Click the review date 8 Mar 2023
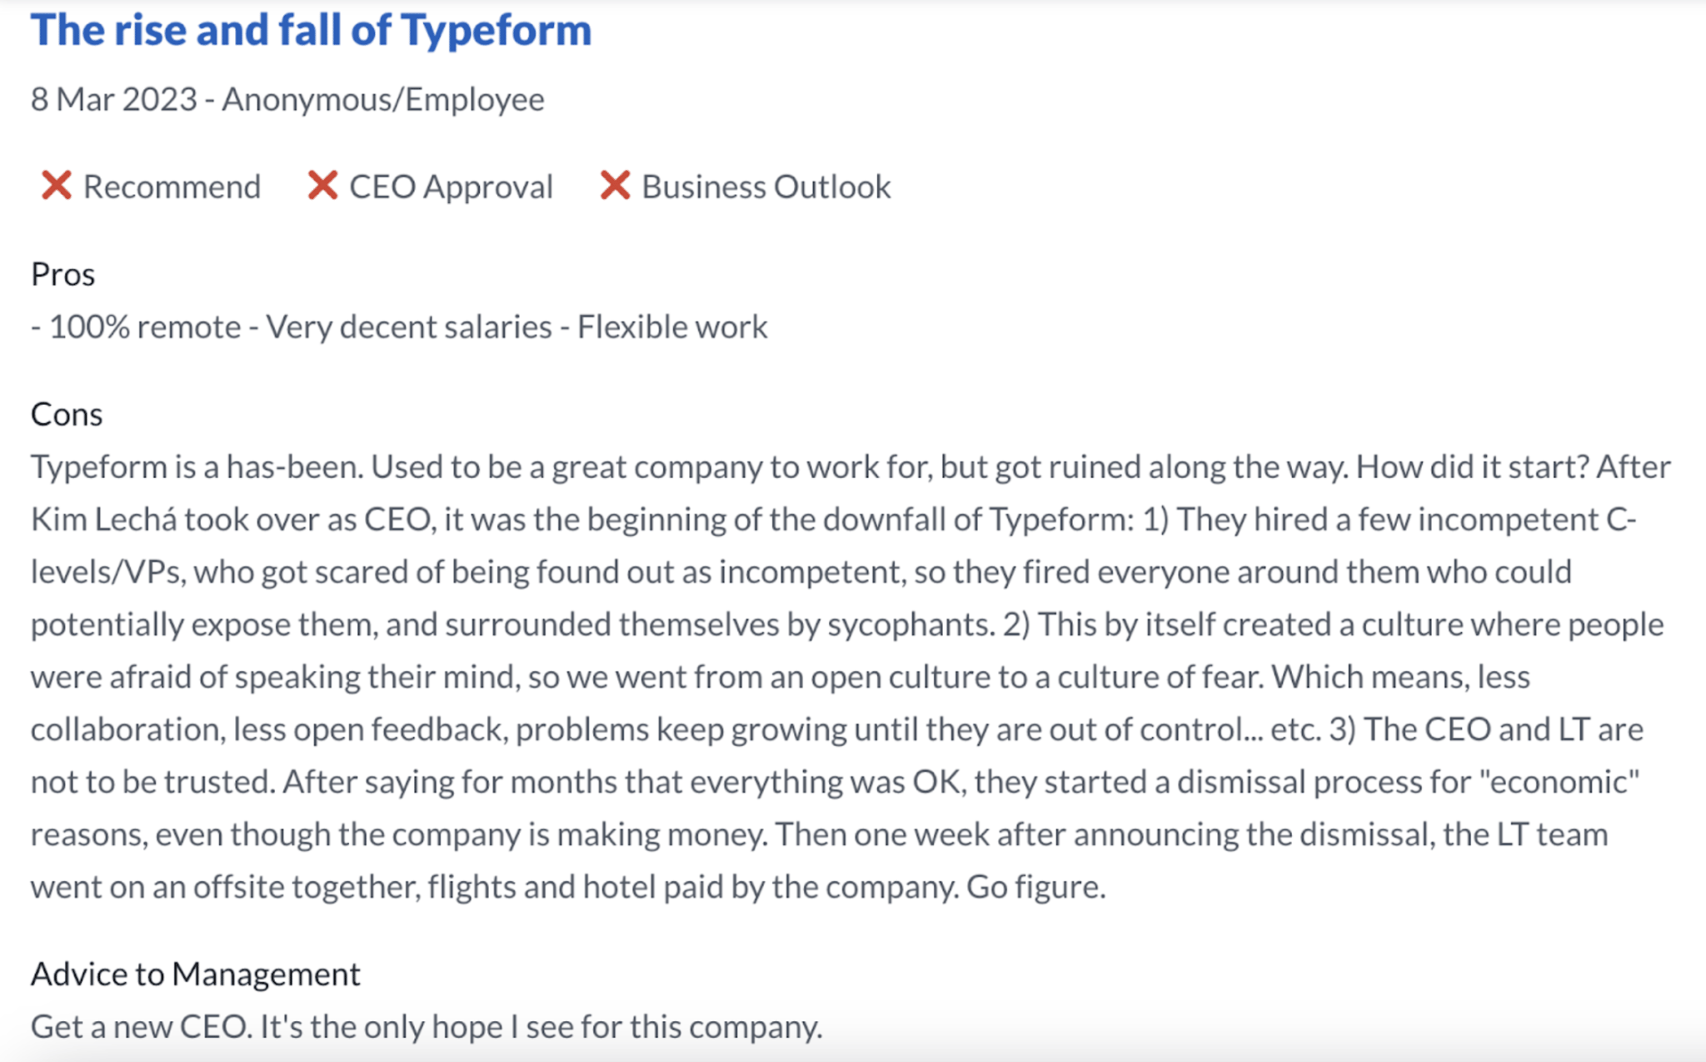 pos(114,99)
